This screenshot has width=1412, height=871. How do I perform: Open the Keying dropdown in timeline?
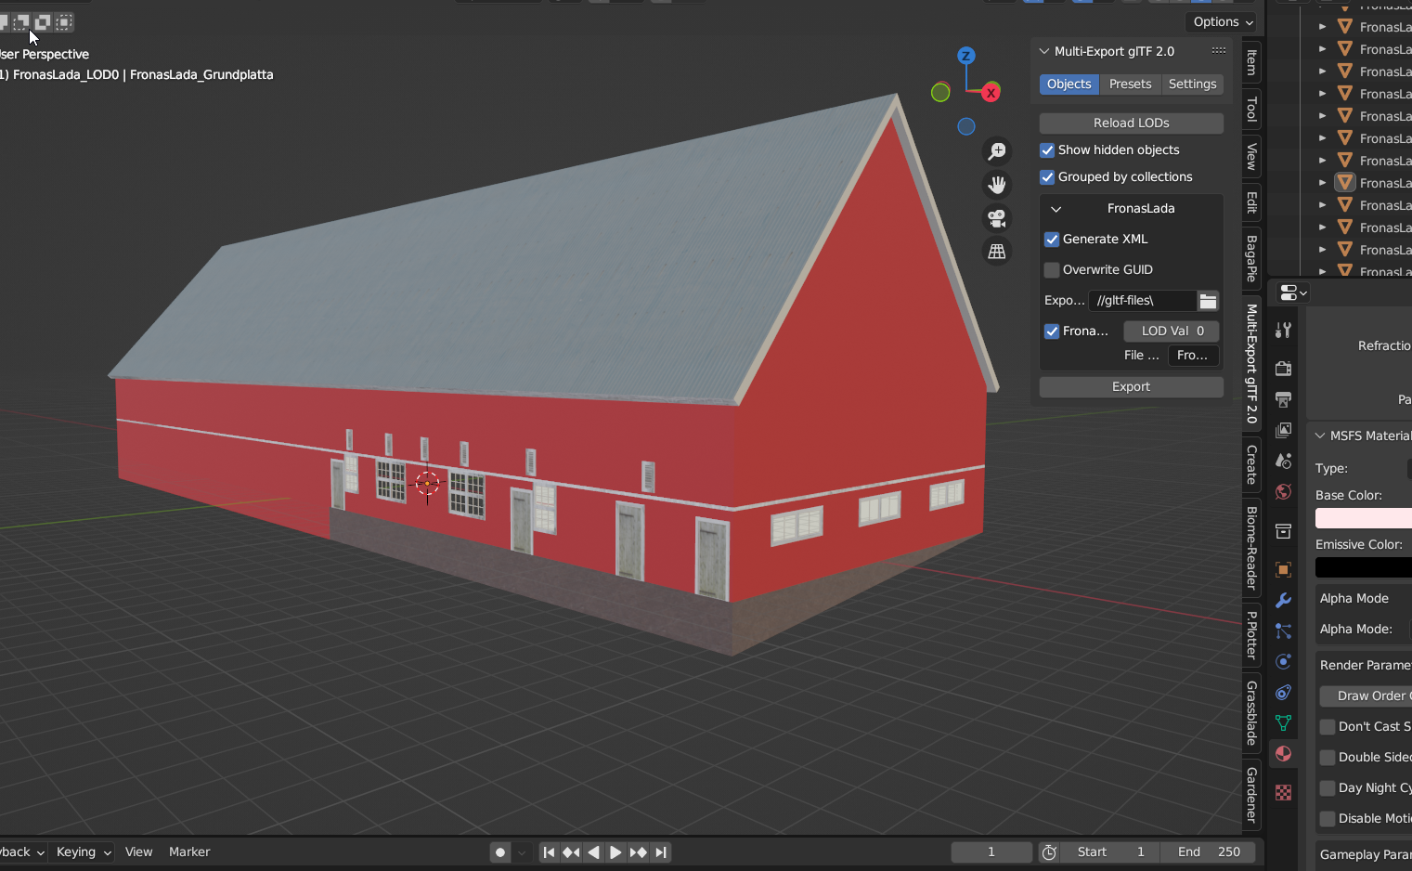[83, 852]
